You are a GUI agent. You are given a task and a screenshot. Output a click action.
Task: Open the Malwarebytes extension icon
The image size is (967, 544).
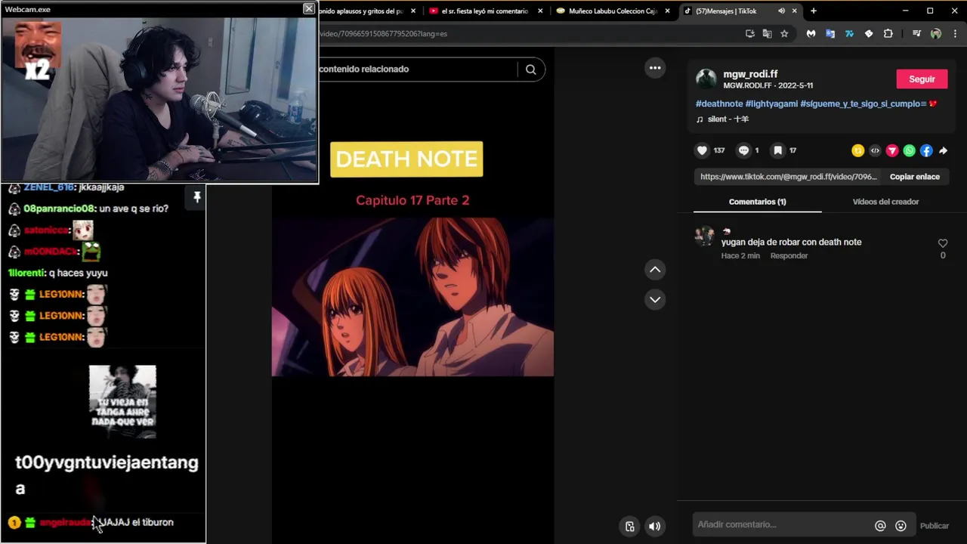coord(811,33)
